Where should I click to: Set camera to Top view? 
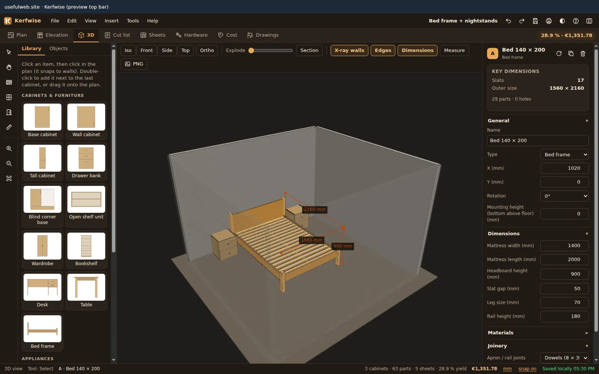pyautogui.click(x=185, y=50)
